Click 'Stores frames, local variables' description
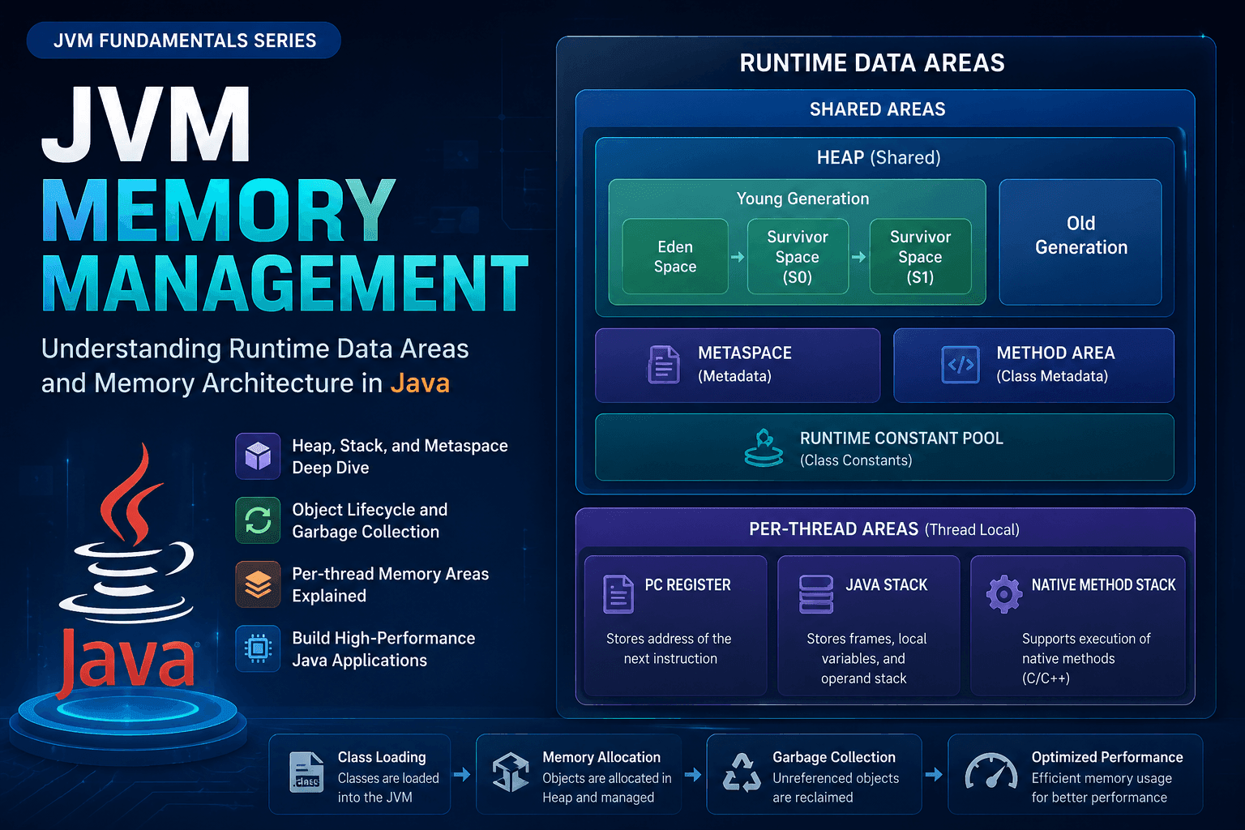This screenshot has height=830, width=1245. coord(866,658)
